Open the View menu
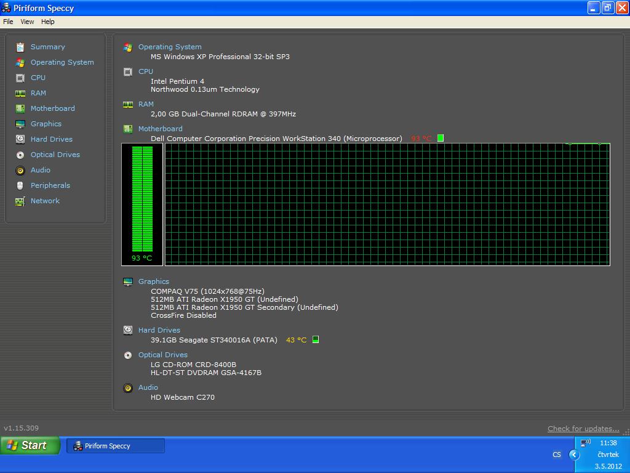 [x=27, y=22]
